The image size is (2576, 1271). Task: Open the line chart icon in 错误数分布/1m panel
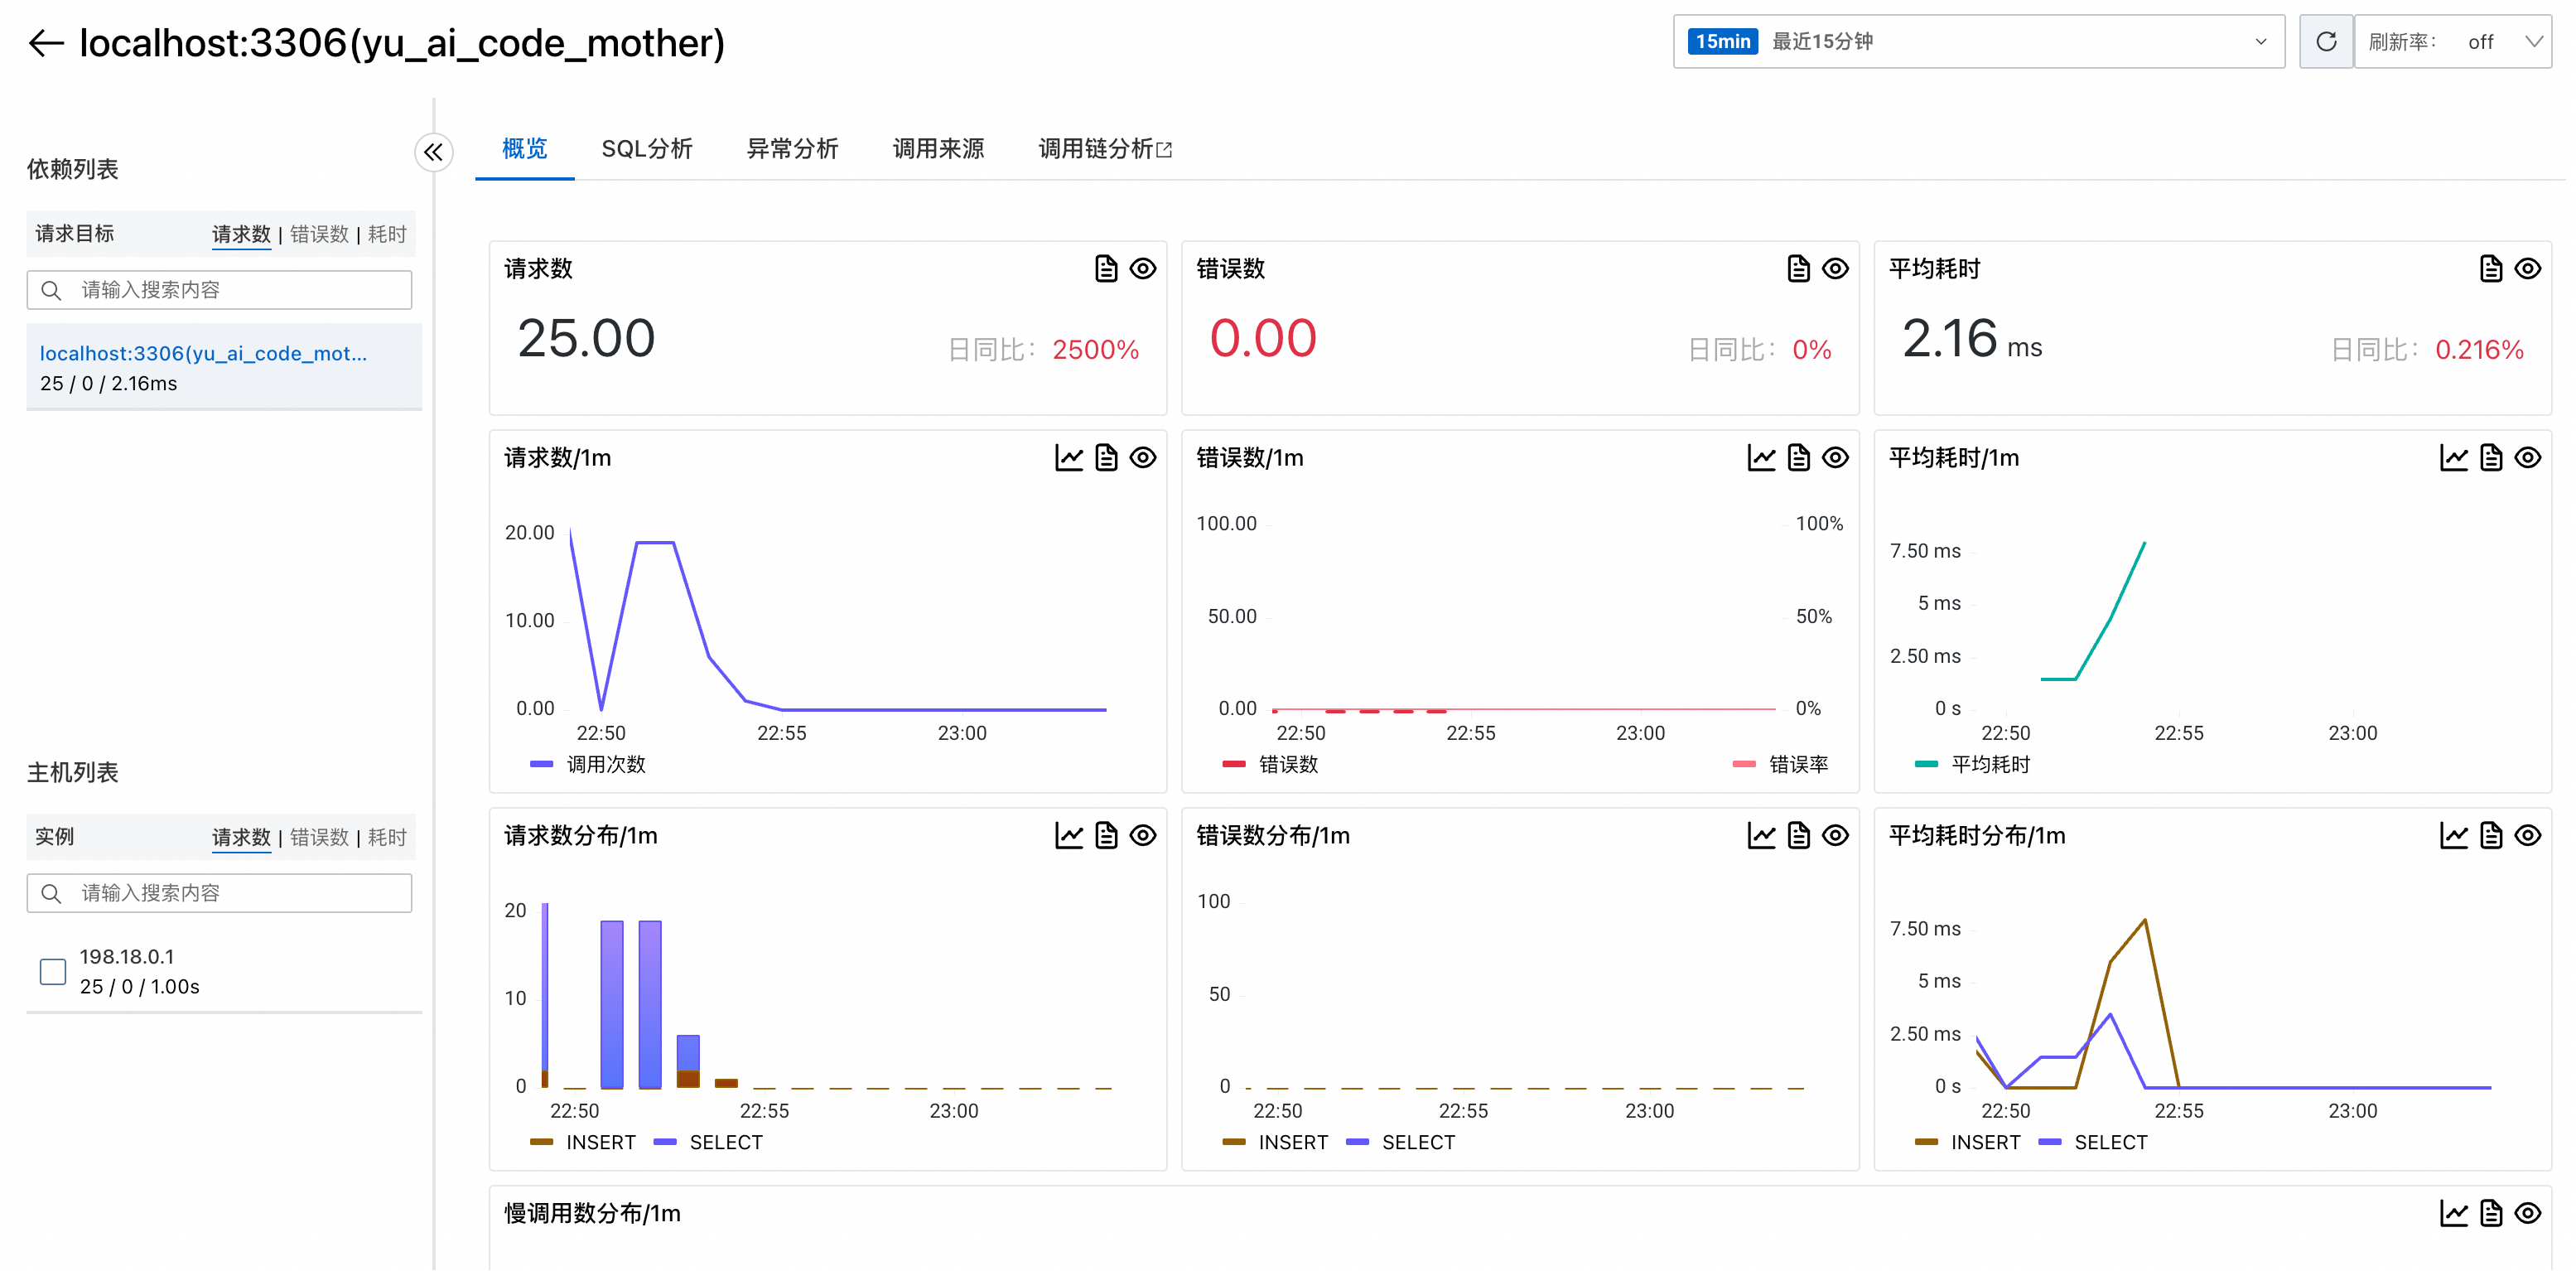1760,836
